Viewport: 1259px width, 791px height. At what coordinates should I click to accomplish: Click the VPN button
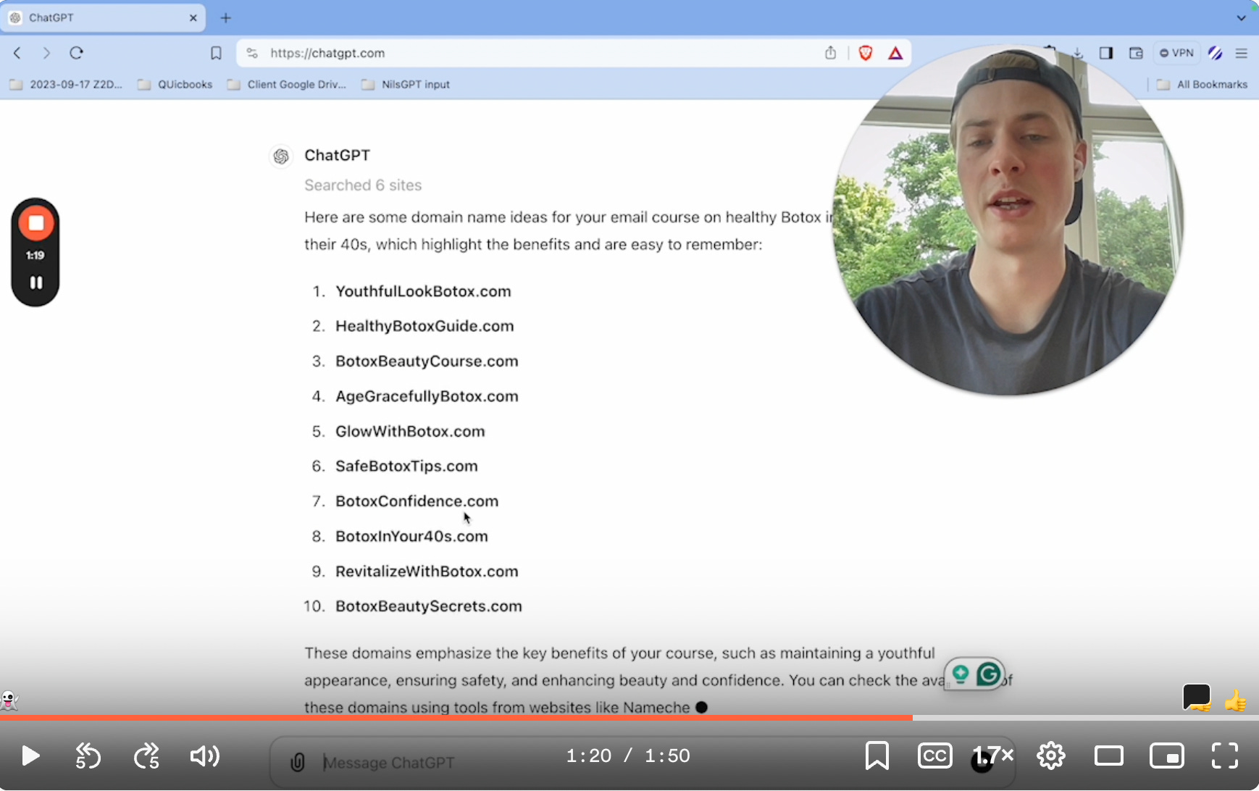tap(1176, 53)
